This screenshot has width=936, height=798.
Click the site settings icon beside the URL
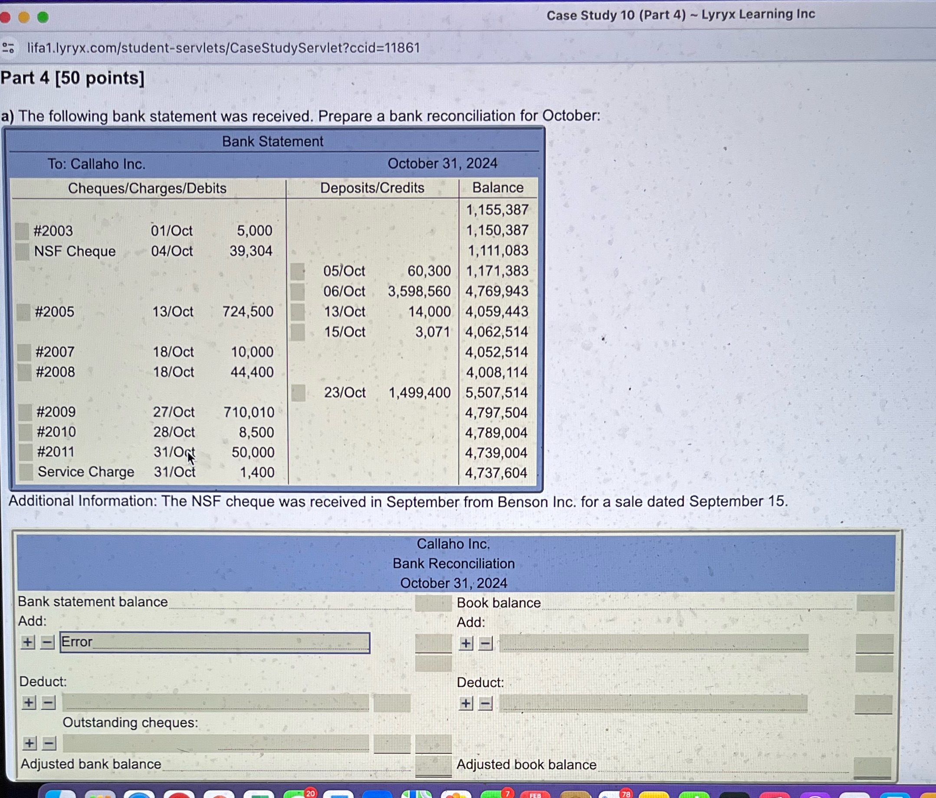(8, 47)
